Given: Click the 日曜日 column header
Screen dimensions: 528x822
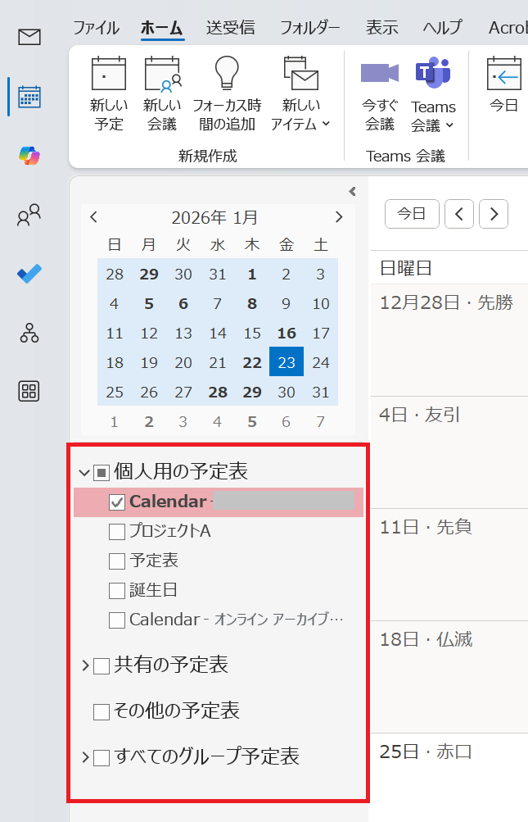Looking at the screenshot, I should (449, 268).
